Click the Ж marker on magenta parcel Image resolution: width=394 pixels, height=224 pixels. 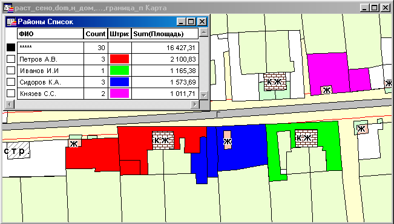[x=326, y=90]
